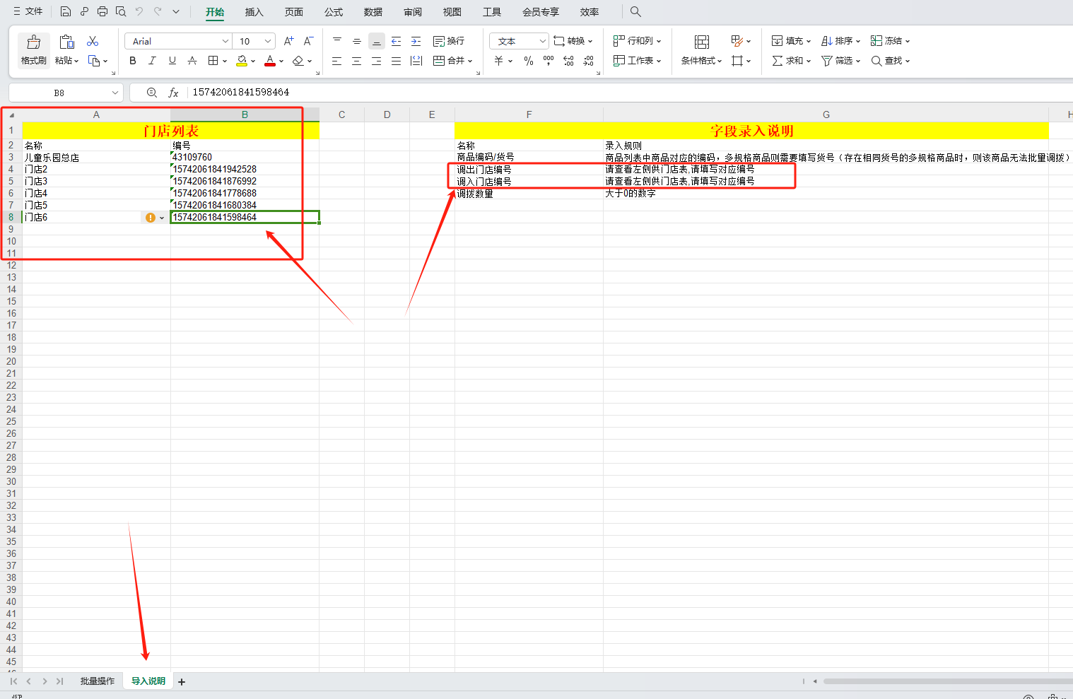Click the Print icon in quick toolbar
1073x699 pixels.
[102, 11]
